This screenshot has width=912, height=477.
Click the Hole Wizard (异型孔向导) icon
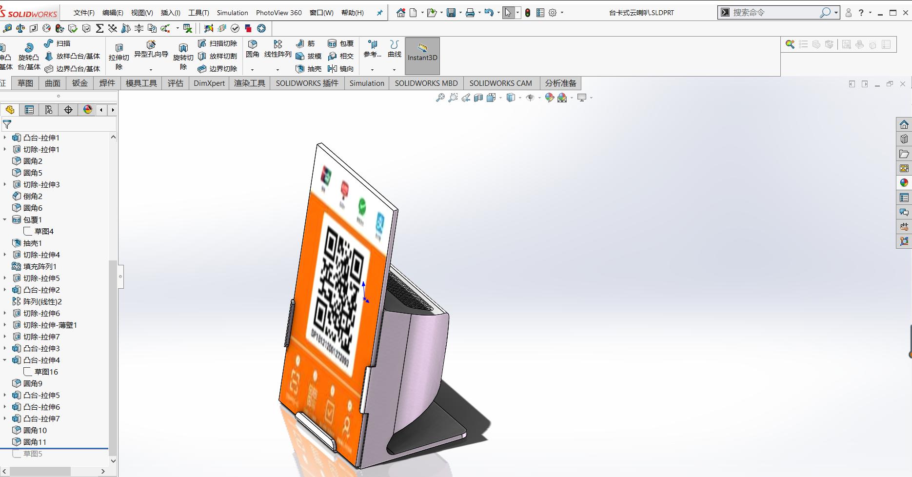point(151,49)
